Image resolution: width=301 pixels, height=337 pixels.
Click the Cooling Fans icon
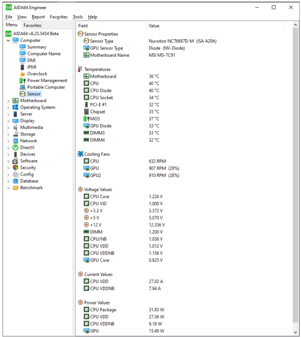pos(81,154)
